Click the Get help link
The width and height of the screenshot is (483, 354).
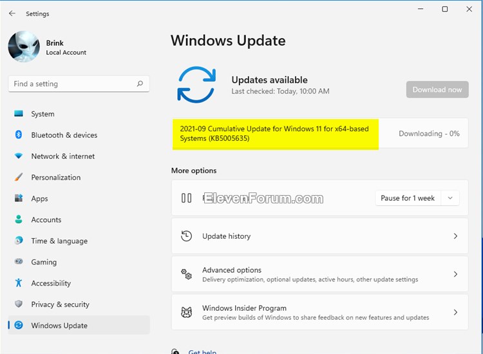point(202,351)
